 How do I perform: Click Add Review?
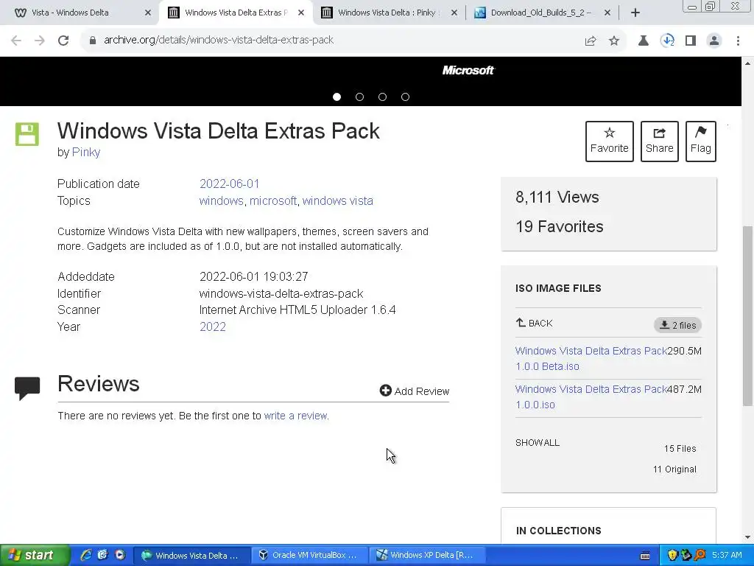click(x=415, y=391)
